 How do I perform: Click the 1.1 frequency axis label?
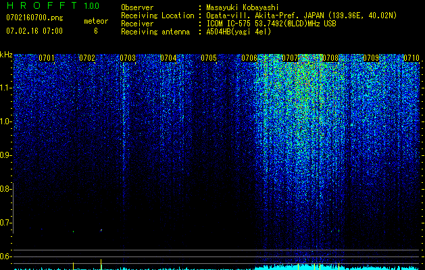pos(5,88)
